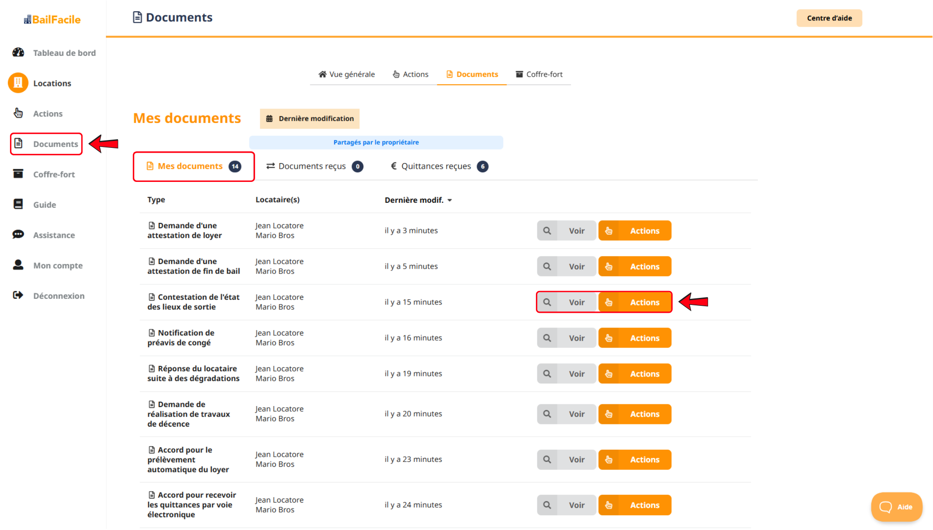Open Tableau de bord dashboard icon
The height and width of the screenshot is (530, 933).
pyautogui.click(x=18, y=52)
